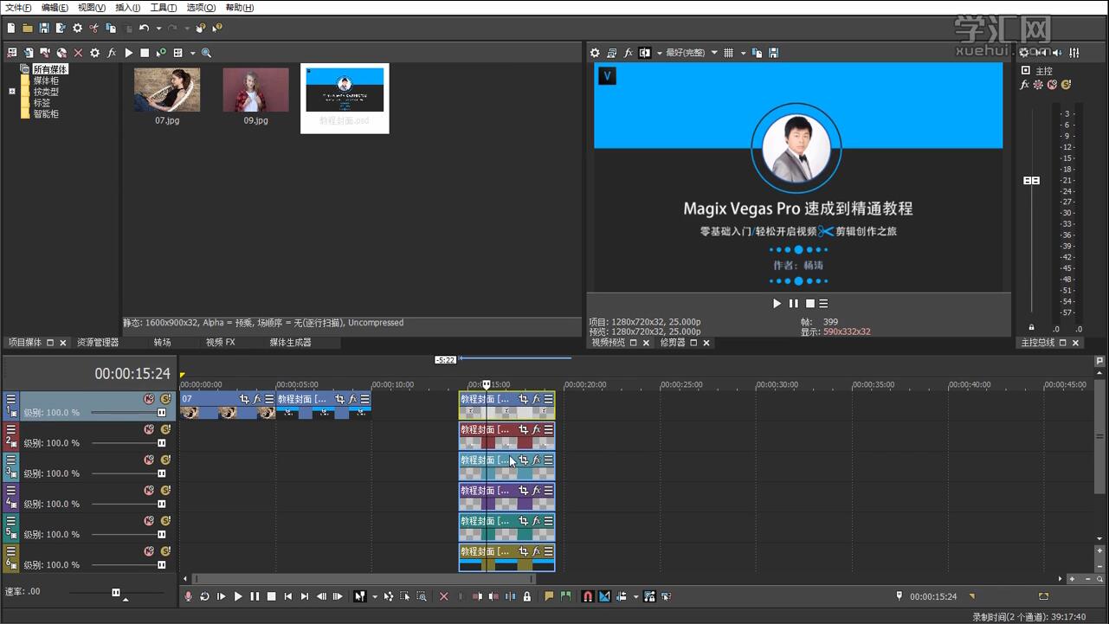Toggle Loop Playback in transport bar
The image size is (1109, 624).
[x=205, y=596]
